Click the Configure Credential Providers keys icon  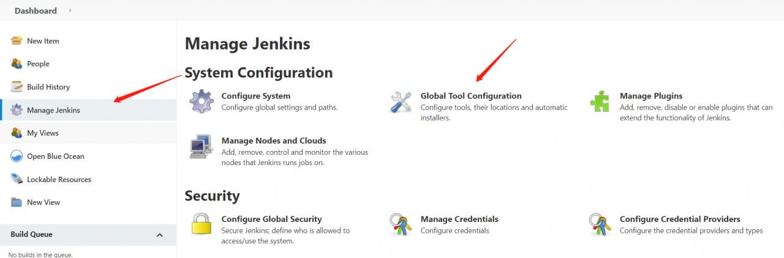pyautogui.click(x=600, y=224)
